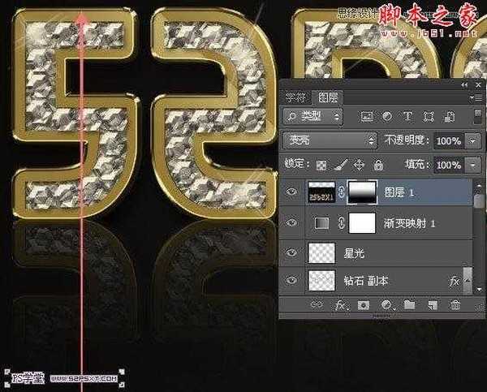Click the 不透明度 100% value field

449,141
